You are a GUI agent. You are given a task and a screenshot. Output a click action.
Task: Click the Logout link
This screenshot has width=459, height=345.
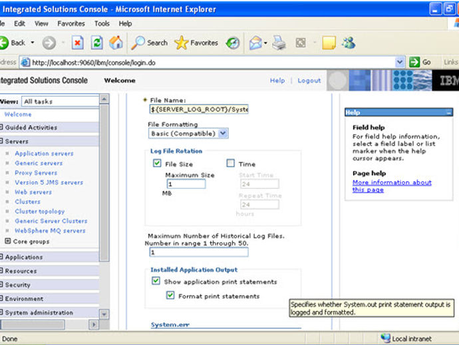pos(309,81)
